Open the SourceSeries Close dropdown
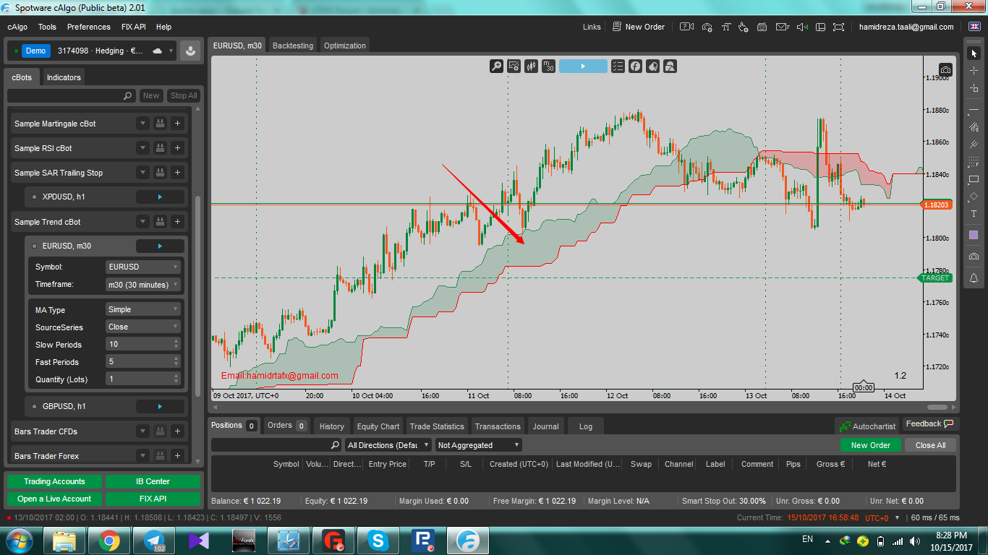 [x=142, y=327]
